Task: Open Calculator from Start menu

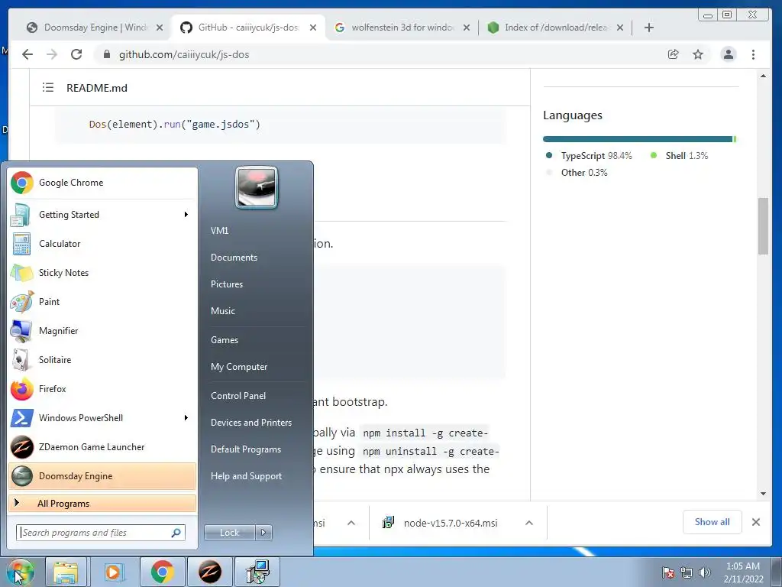Action: pos(102,244)
